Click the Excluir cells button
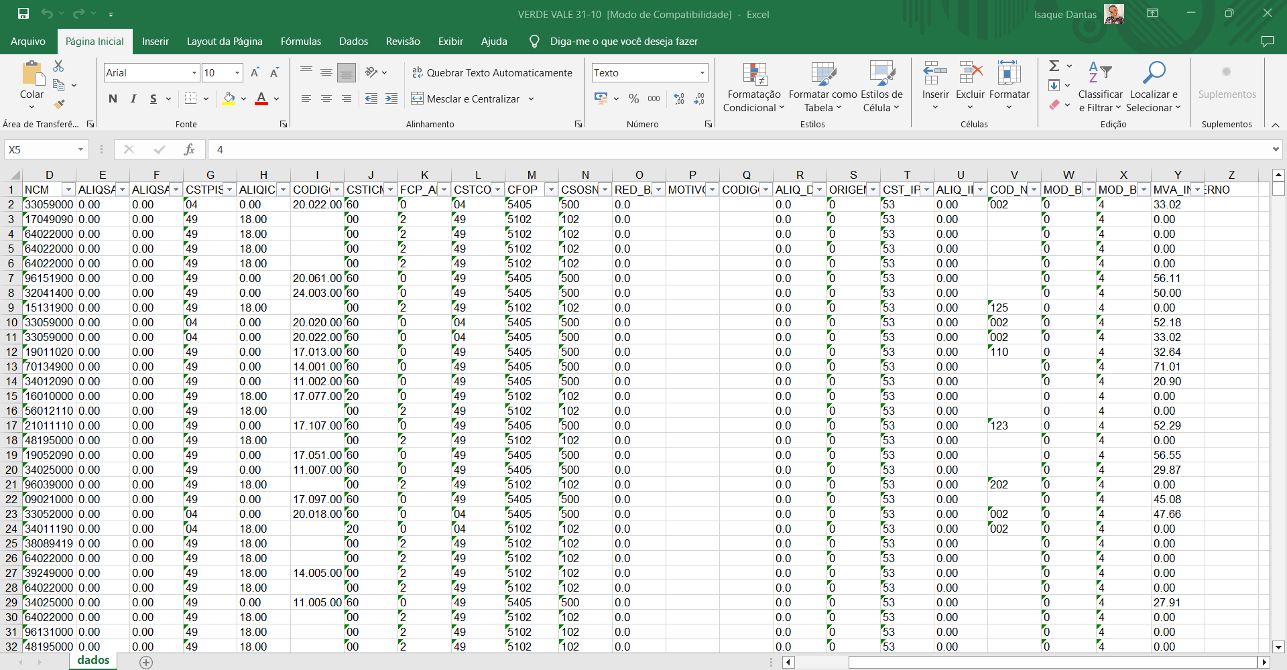Image resolution: width=1287 pixels, height=670 pixels. 970,86
